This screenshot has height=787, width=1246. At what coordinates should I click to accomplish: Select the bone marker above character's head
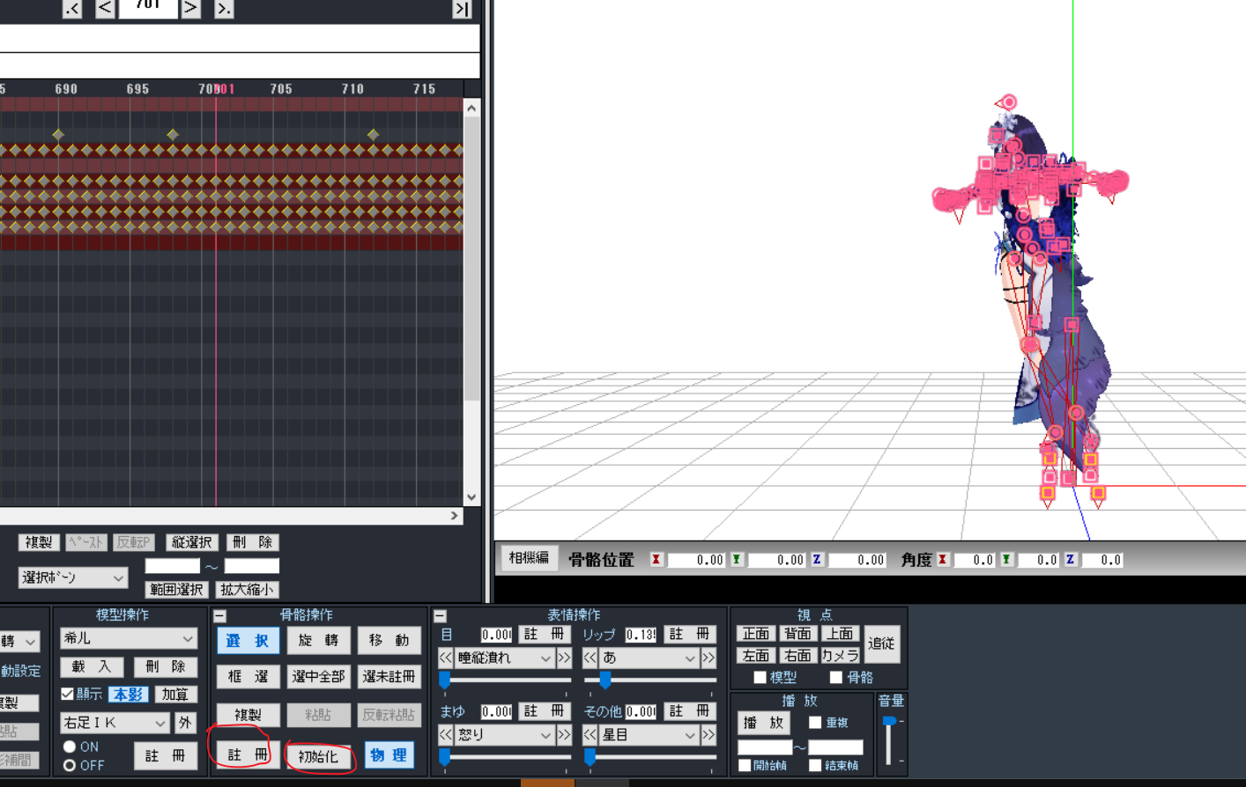click(1008, 102)
